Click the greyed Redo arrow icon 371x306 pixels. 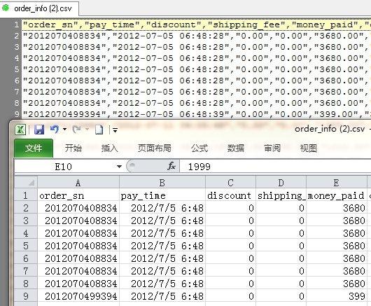coord(77,130)
